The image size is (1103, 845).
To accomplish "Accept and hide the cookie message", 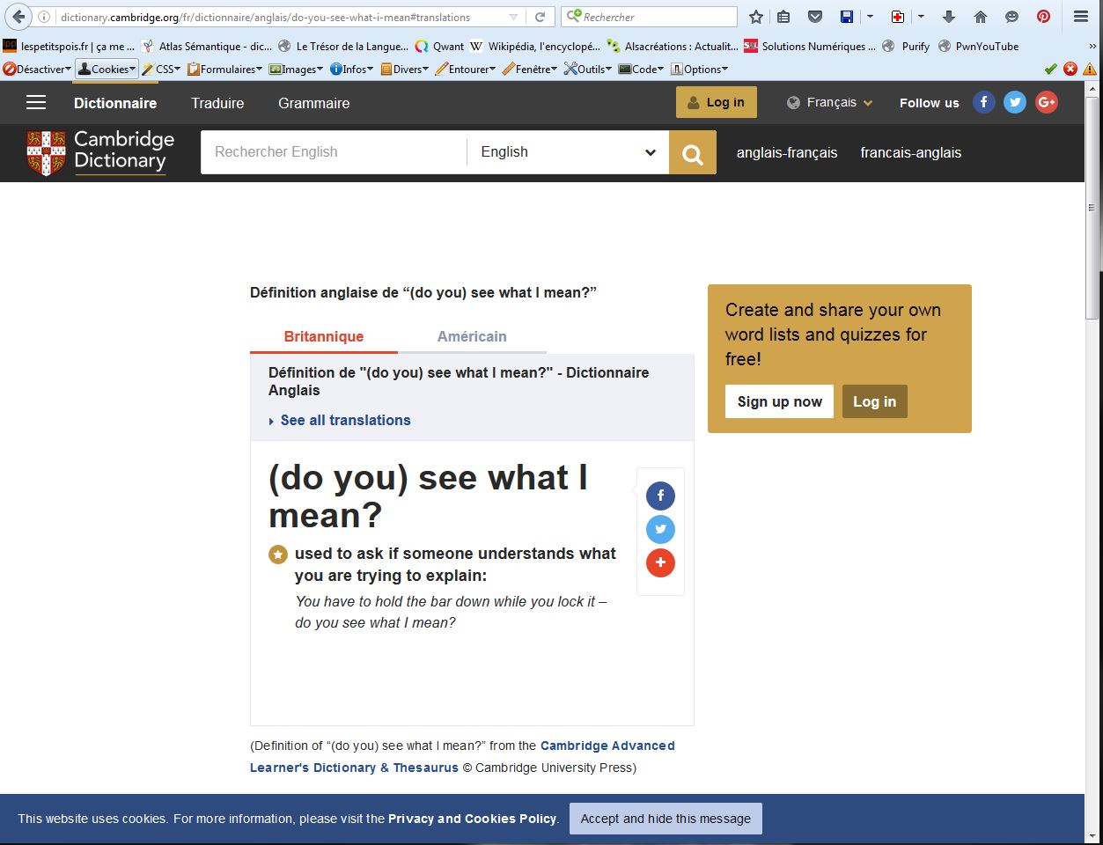I will point(665,819).
